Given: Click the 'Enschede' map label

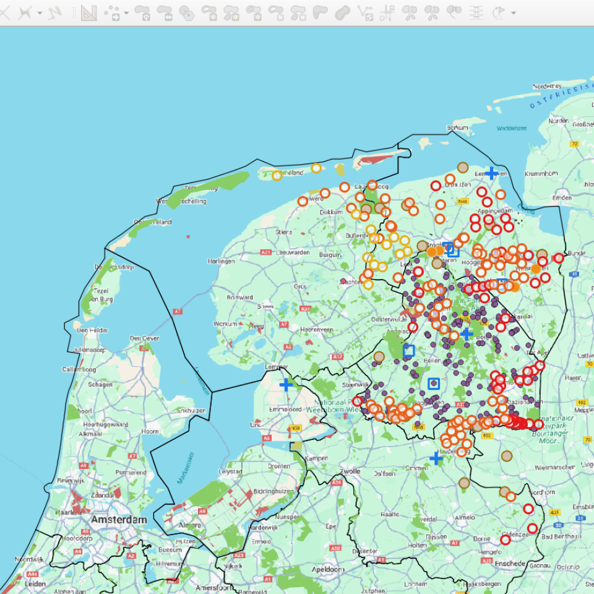Looking at the screenshot, I should (x=510, y=564).
